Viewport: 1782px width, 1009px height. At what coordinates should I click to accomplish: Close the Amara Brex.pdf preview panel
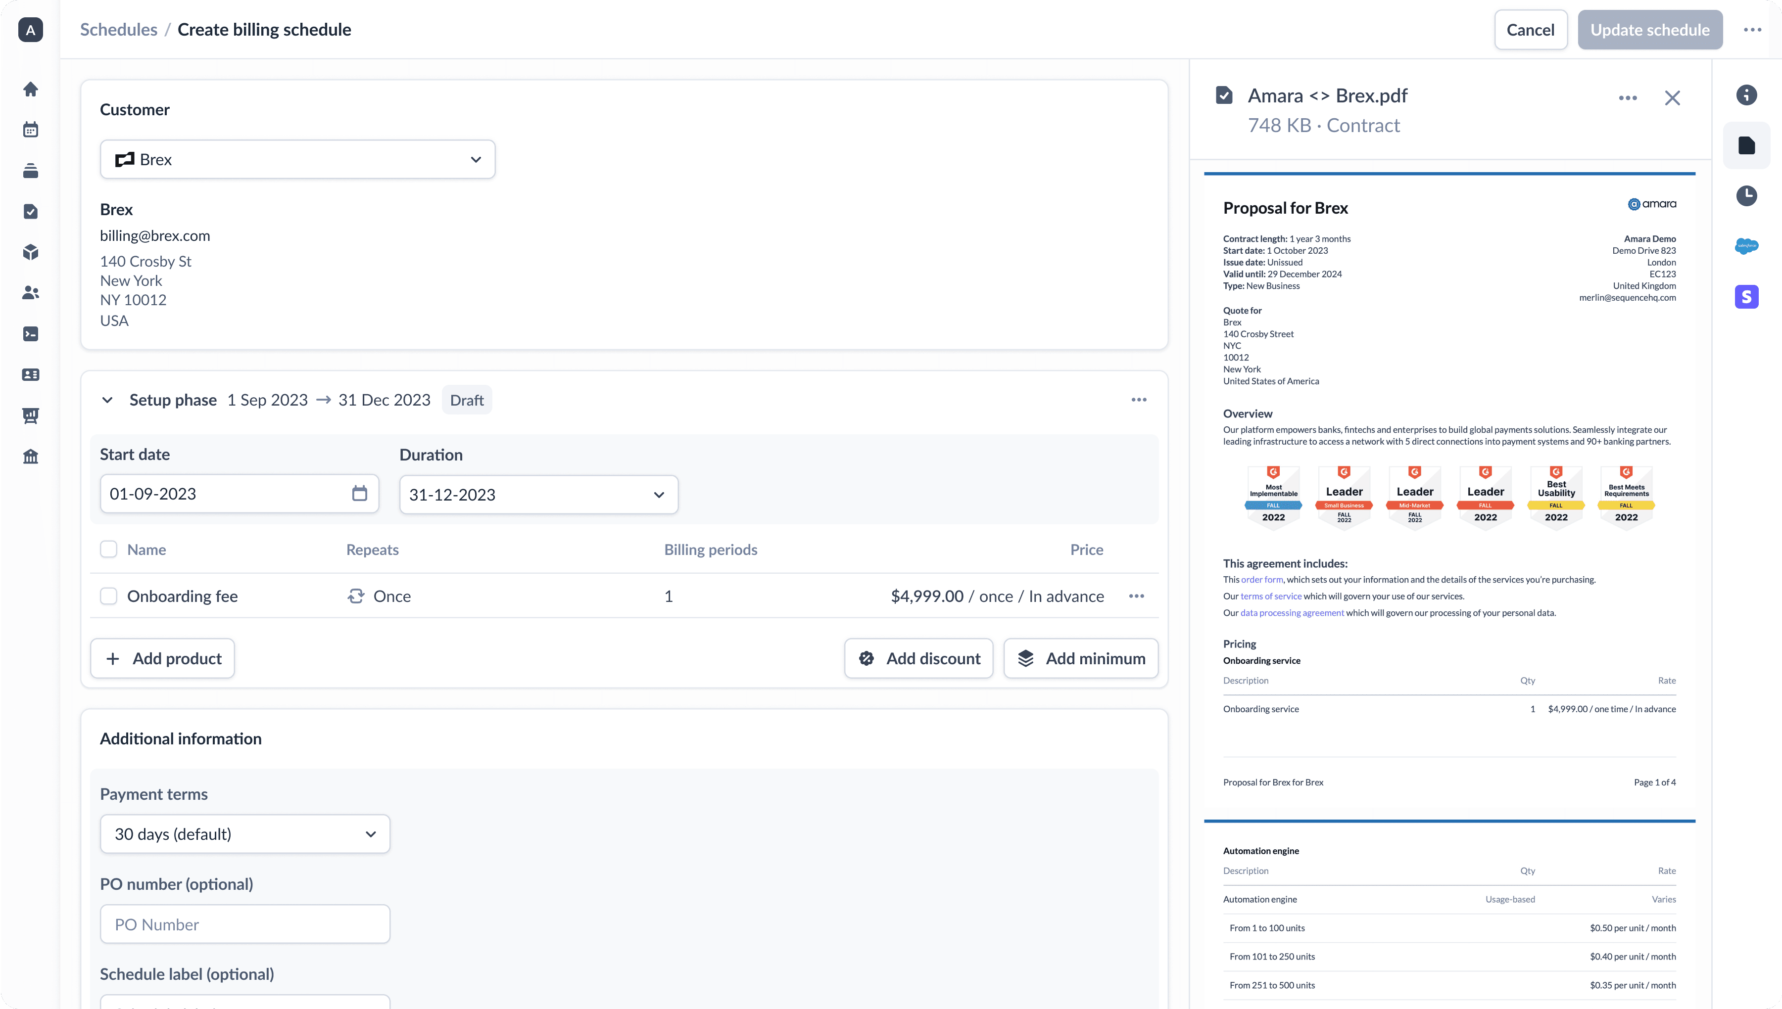pos(1672,98)
